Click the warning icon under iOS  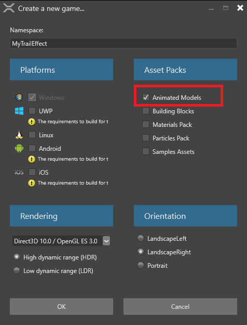[32, 183]
